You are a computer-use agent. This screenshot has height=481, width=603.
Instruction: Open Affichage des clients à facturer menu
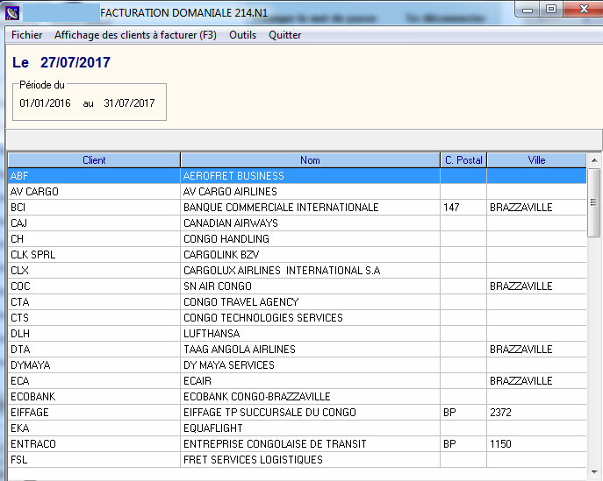coord(134,35)
